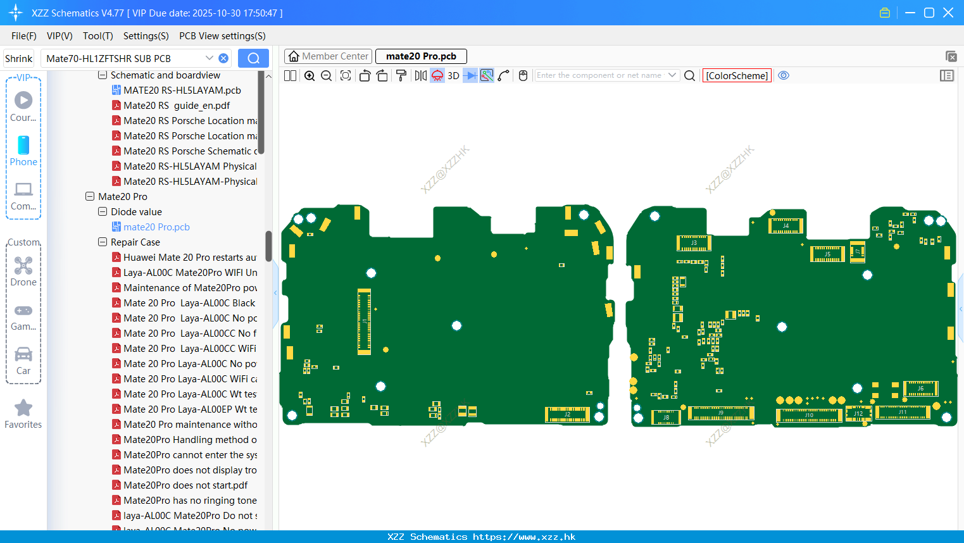Switch to 3D view
Screen dimensions: 964x543
pos(453,75)
